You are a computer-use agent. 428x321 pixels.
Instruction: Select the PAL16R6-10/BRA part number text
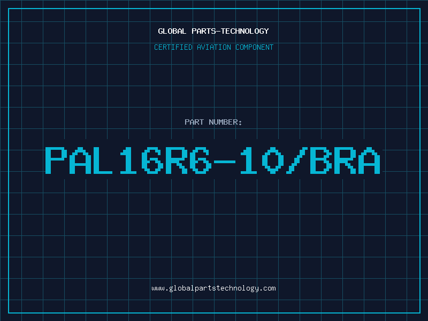coord(212,160)
